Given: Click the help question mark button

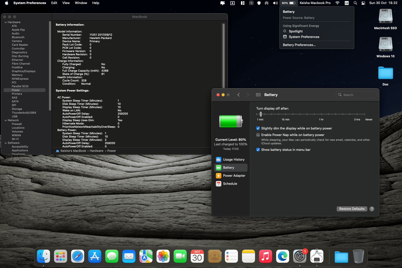Looking at the screenshot, I should coord(372,209).
